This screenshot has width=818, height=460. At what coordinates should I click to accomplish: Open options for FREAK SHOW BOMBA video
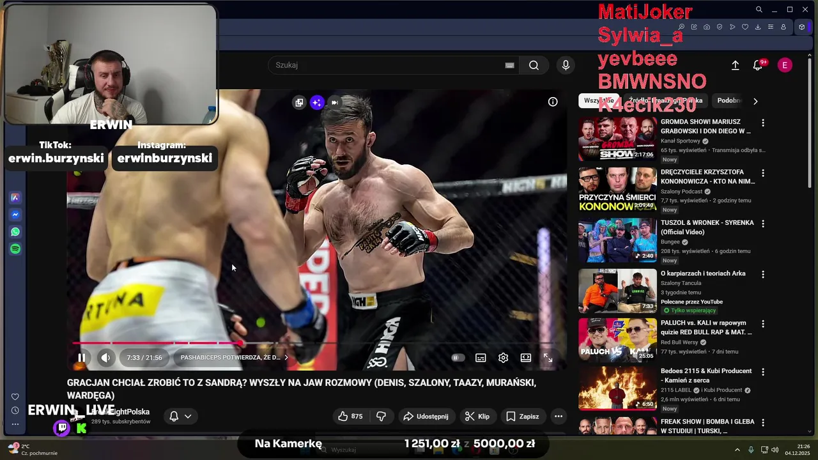[762, 422]
